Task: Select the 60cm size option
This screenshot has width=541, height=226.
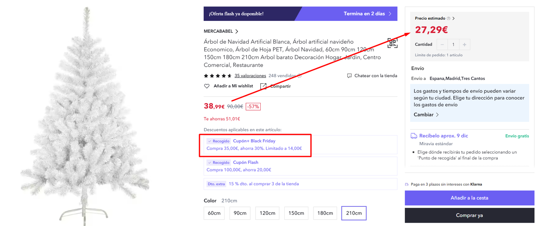Action: 214,213
